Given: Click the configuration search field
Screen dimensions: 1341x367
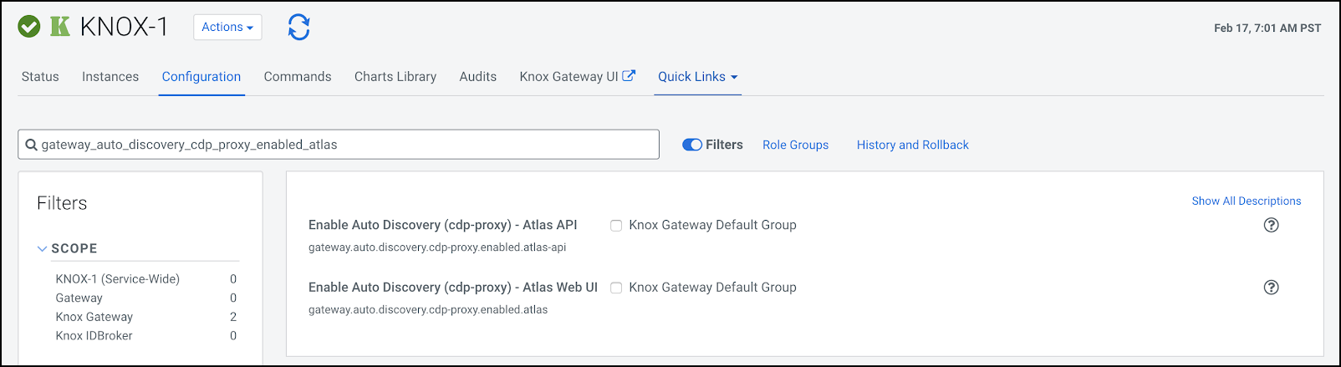Looking at the screenshot, I should 343,145.
